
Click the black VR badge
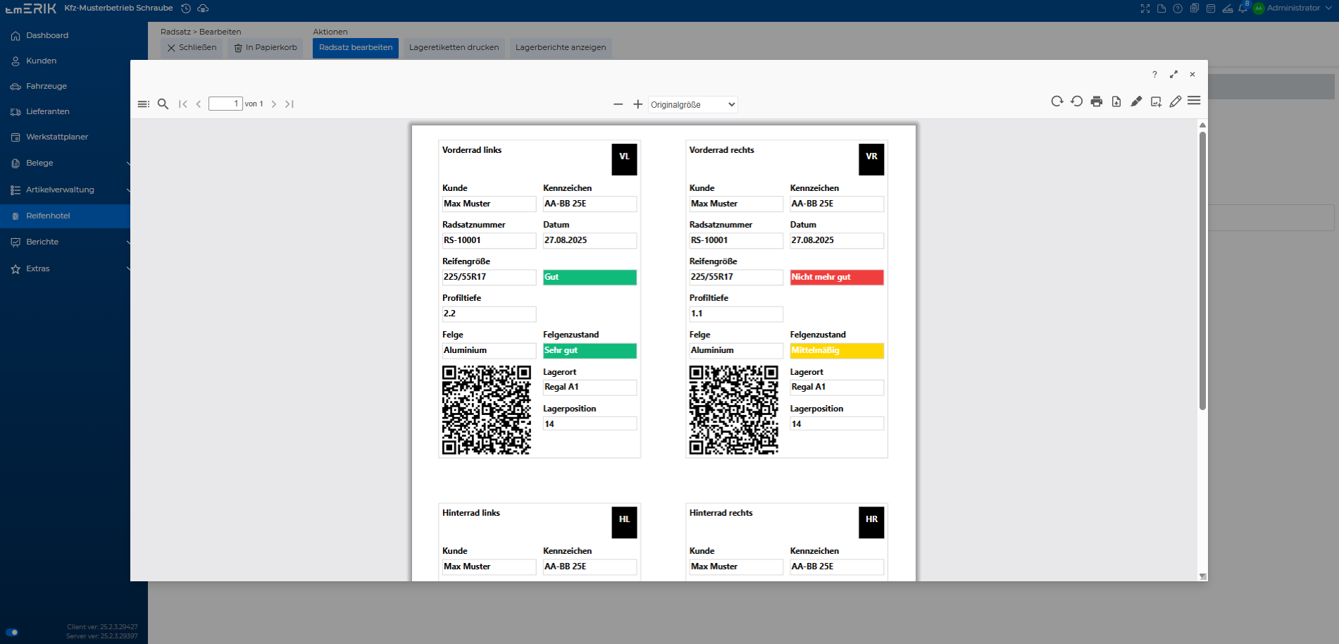871,159
